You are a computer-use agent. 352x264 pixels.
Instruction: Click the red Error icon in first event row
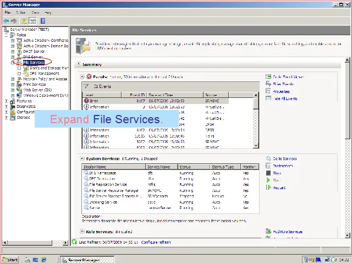pos(86,101)
